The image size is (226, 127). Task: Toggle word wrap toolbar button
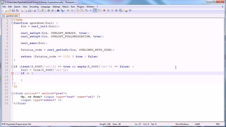(x=87, y=11)
